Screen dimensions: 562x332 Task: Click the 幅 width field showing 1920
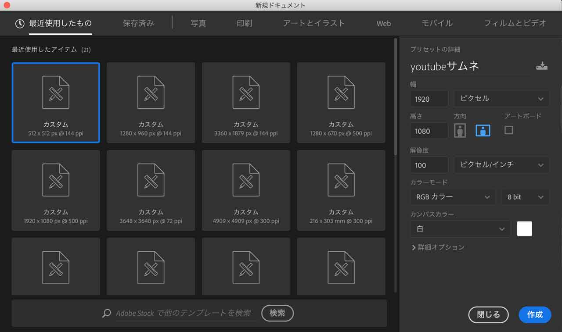429,99
